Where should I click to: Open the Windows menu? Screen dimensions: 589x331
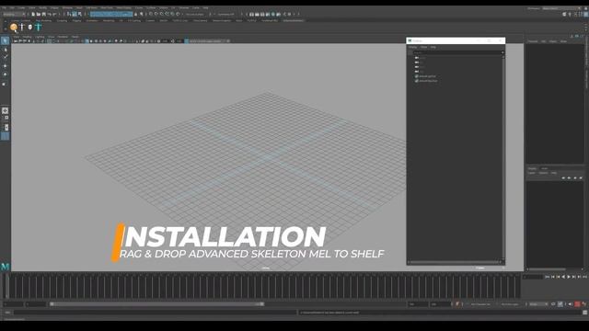click(x=67, y=8)
